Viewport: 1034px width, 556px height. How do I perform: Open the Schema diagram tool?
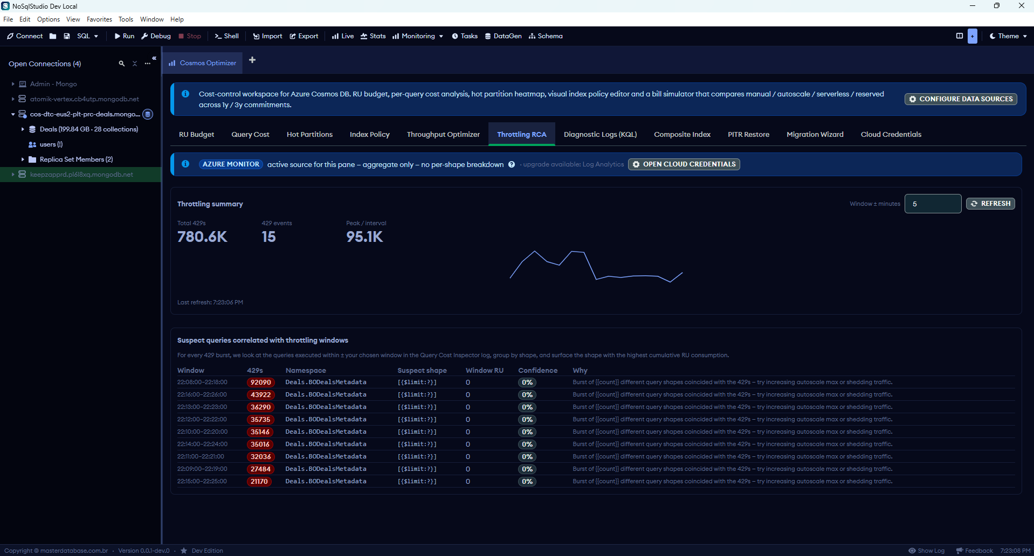[546, 36]
